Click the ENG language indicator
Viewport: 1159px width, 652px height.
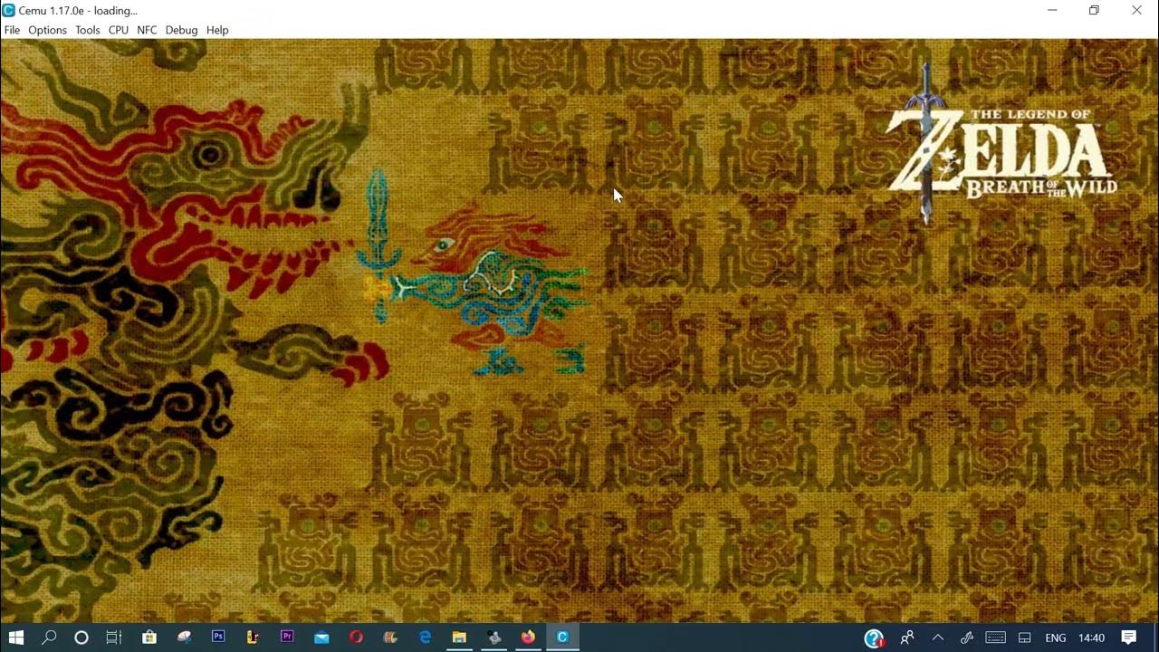[1056, 638]
